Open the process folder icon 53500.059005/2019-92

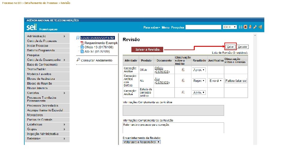point(78,38)
